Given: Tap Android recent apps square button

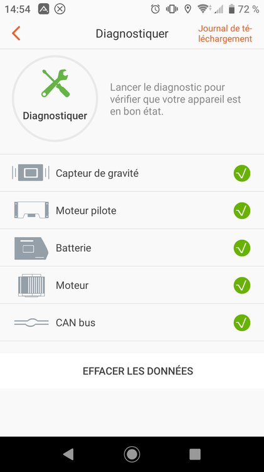Looking at the screenshot, I should pos(195,454).
